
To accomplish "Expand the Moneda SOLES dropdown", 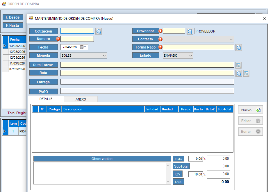I will 104,55.
